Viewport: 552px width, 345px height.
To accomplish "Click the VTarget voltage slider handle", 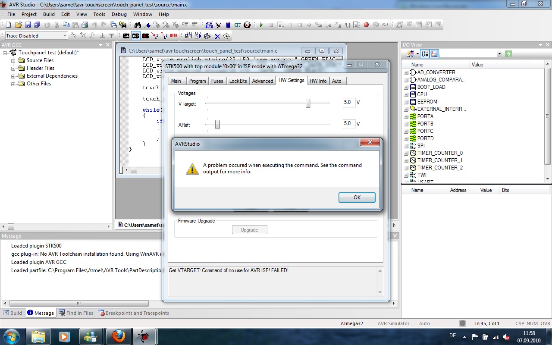I will click(308, 103).
